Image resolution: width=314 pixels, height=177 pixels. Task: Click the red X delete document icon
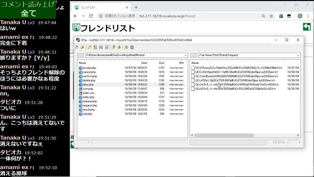95,47
